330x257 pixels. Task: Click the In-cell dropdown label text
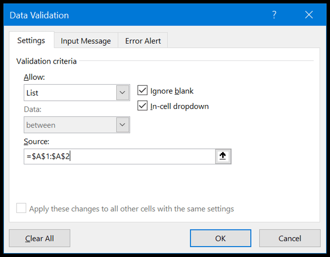pyautogui.click(x=179, y=106)
